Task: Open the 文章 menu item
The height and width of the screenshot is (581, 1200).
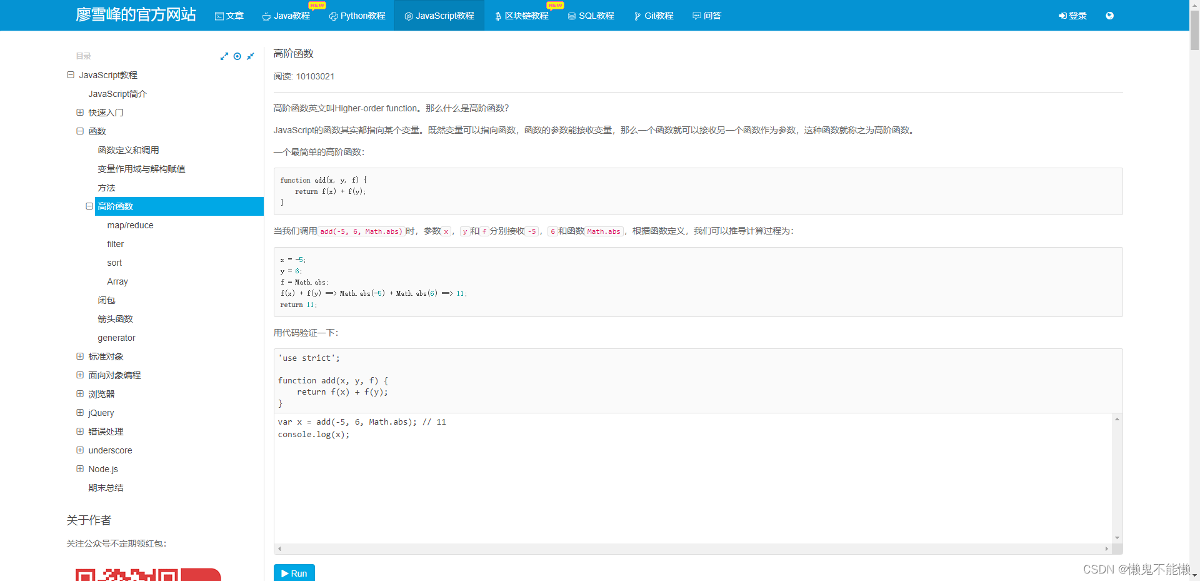Action: tap(229, 16)
